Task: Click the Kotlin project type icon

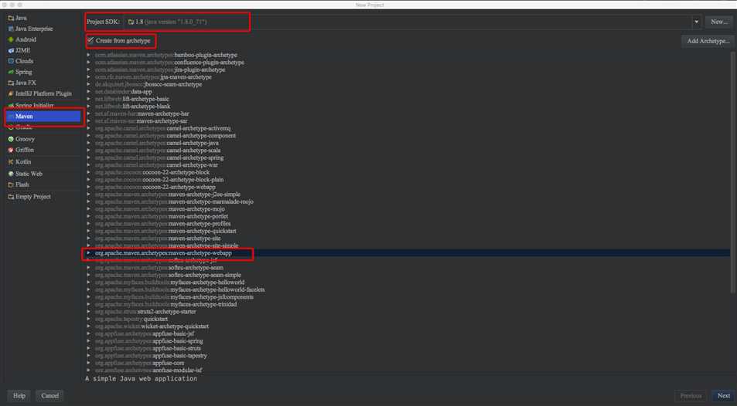Action: coord(11,161)
